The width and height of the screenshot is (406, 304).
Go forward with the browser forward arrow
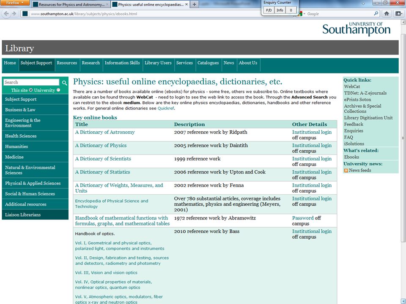tap(14, 14)
